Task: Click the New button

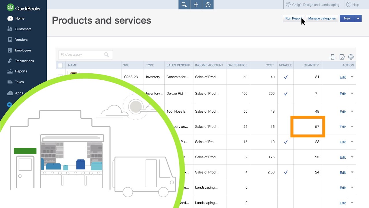Action: (347, 18)
